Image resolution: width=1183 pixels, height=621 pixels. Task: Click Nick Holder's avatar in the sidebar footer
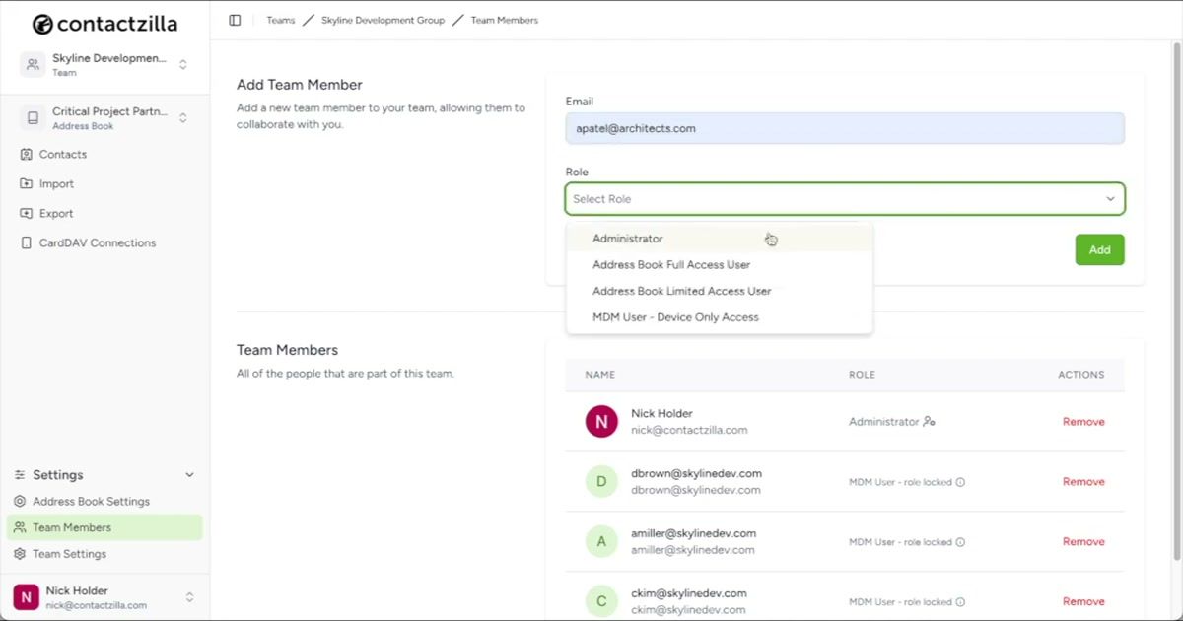[26, 597]
